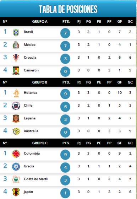Click the PTS. column header in Grupo B

click(66, 82)
